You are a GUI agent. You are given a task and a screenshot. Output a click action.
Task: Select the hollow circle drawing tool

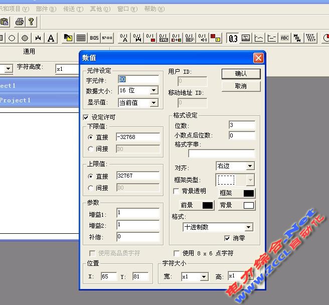[12, 38]
